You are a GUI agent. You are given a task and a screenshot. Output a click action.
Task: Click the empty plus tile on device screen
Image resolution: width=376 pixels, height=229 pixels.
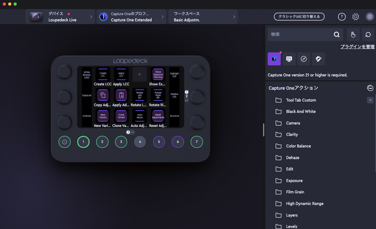(x=140, y=75)
